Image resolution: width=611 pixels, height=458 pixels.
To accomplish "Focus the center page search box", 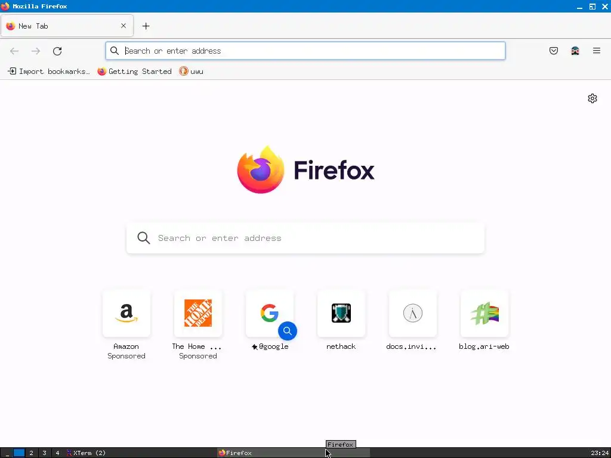I will click(x=305, y=238).
